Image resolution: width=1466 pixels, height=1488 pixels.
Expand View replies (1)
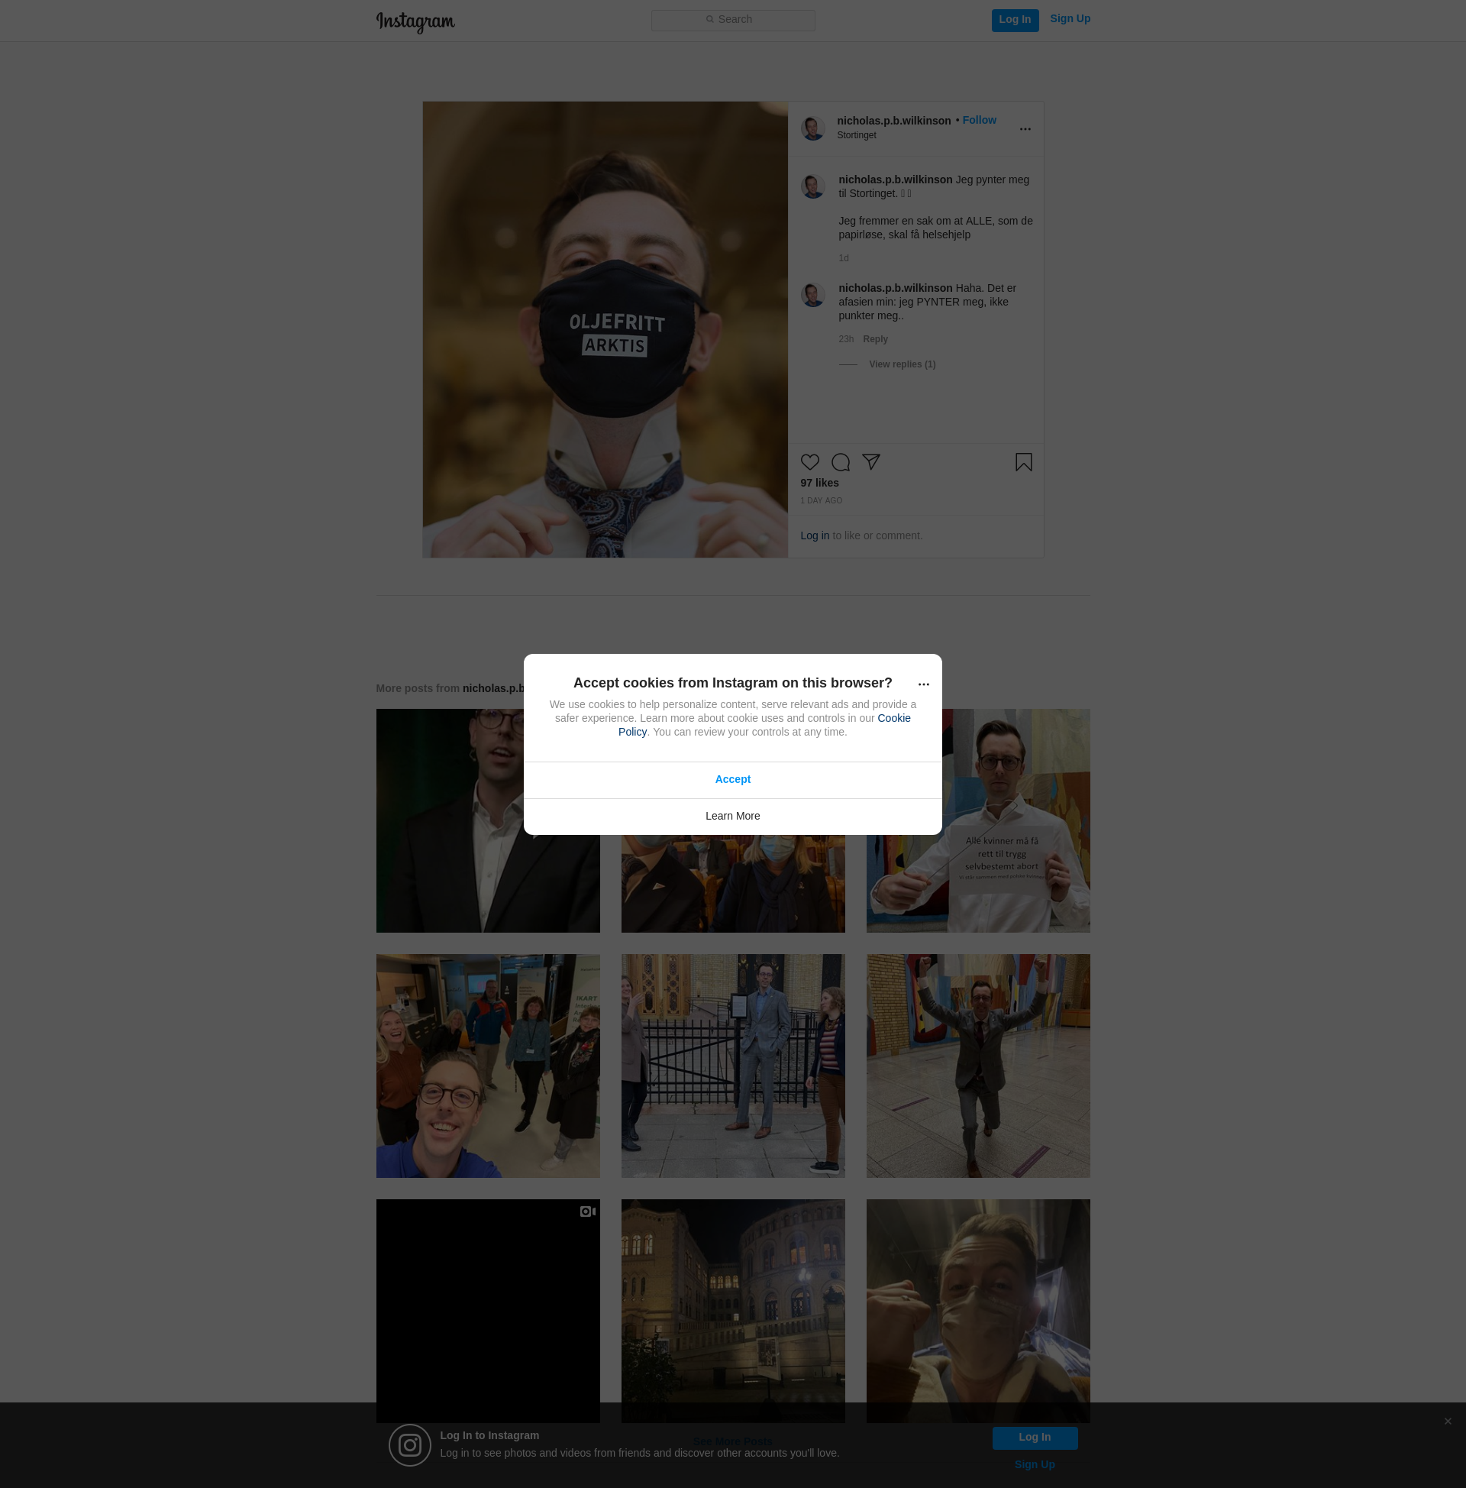(x=902, y=364)
